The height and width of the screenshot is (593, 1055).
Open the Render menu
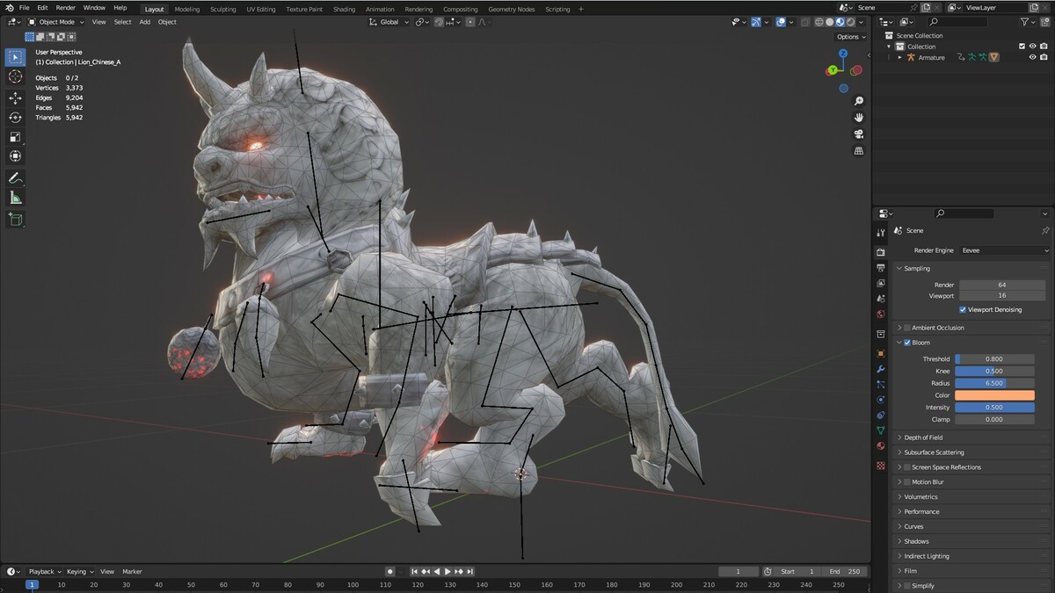[x=66, y=7]
